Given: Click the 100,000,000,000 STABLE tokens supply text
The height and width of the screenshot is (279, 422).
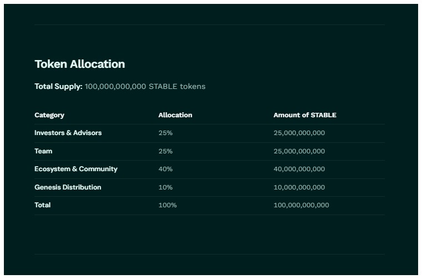Looking at the screenshot, I should (x=145, y=86).
